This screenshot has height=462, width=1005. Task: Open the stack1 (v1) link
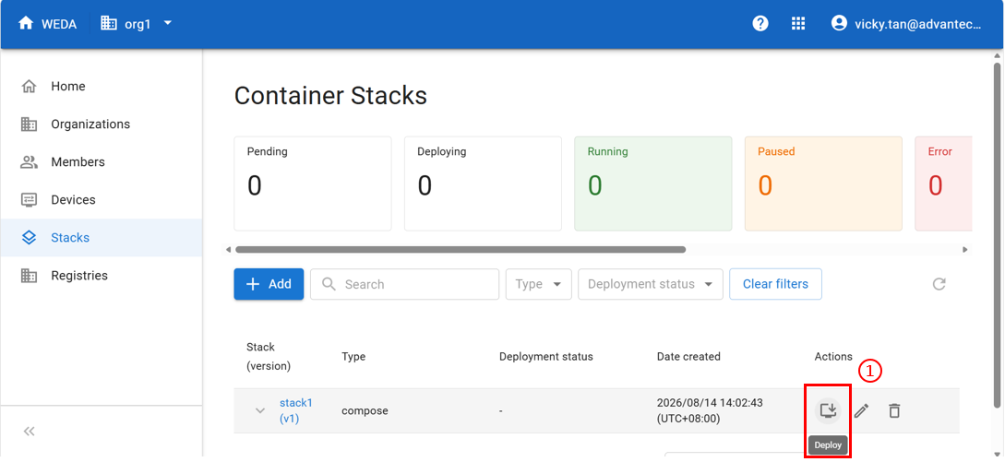click(295, 410)
